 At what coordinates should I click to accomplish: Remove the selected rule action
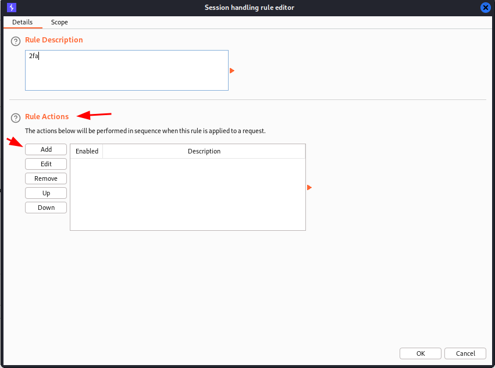(46, 178)
